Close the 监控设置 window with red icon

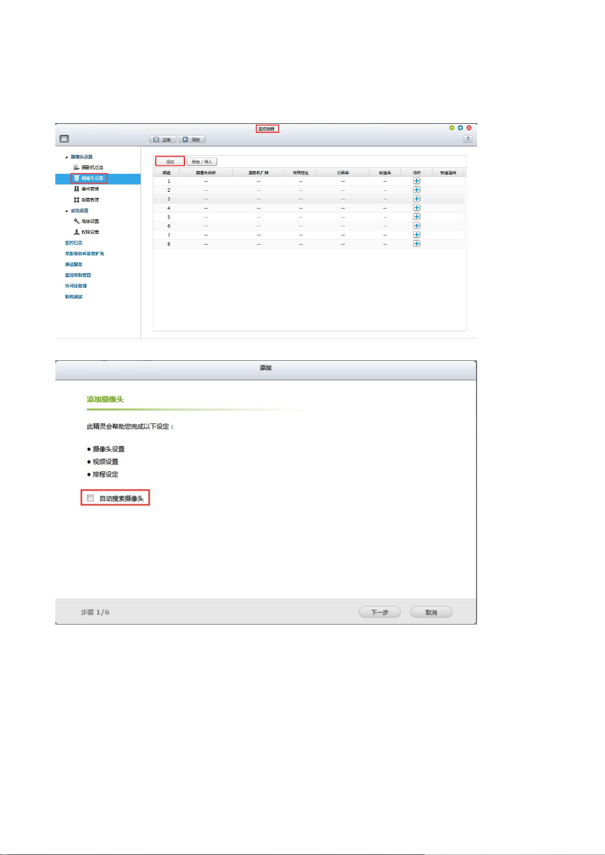tap(469, 128)
